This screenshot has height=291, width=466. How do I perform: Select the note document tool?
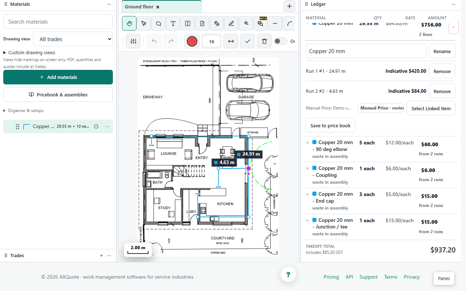(x=202, y=23)
